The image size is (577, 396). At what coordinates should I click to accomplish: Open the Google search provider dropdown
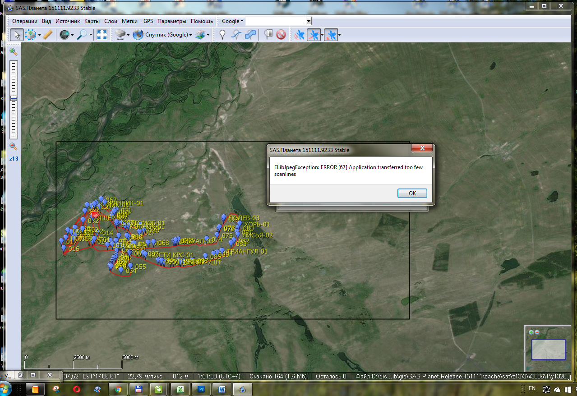[x=232, y=21]
